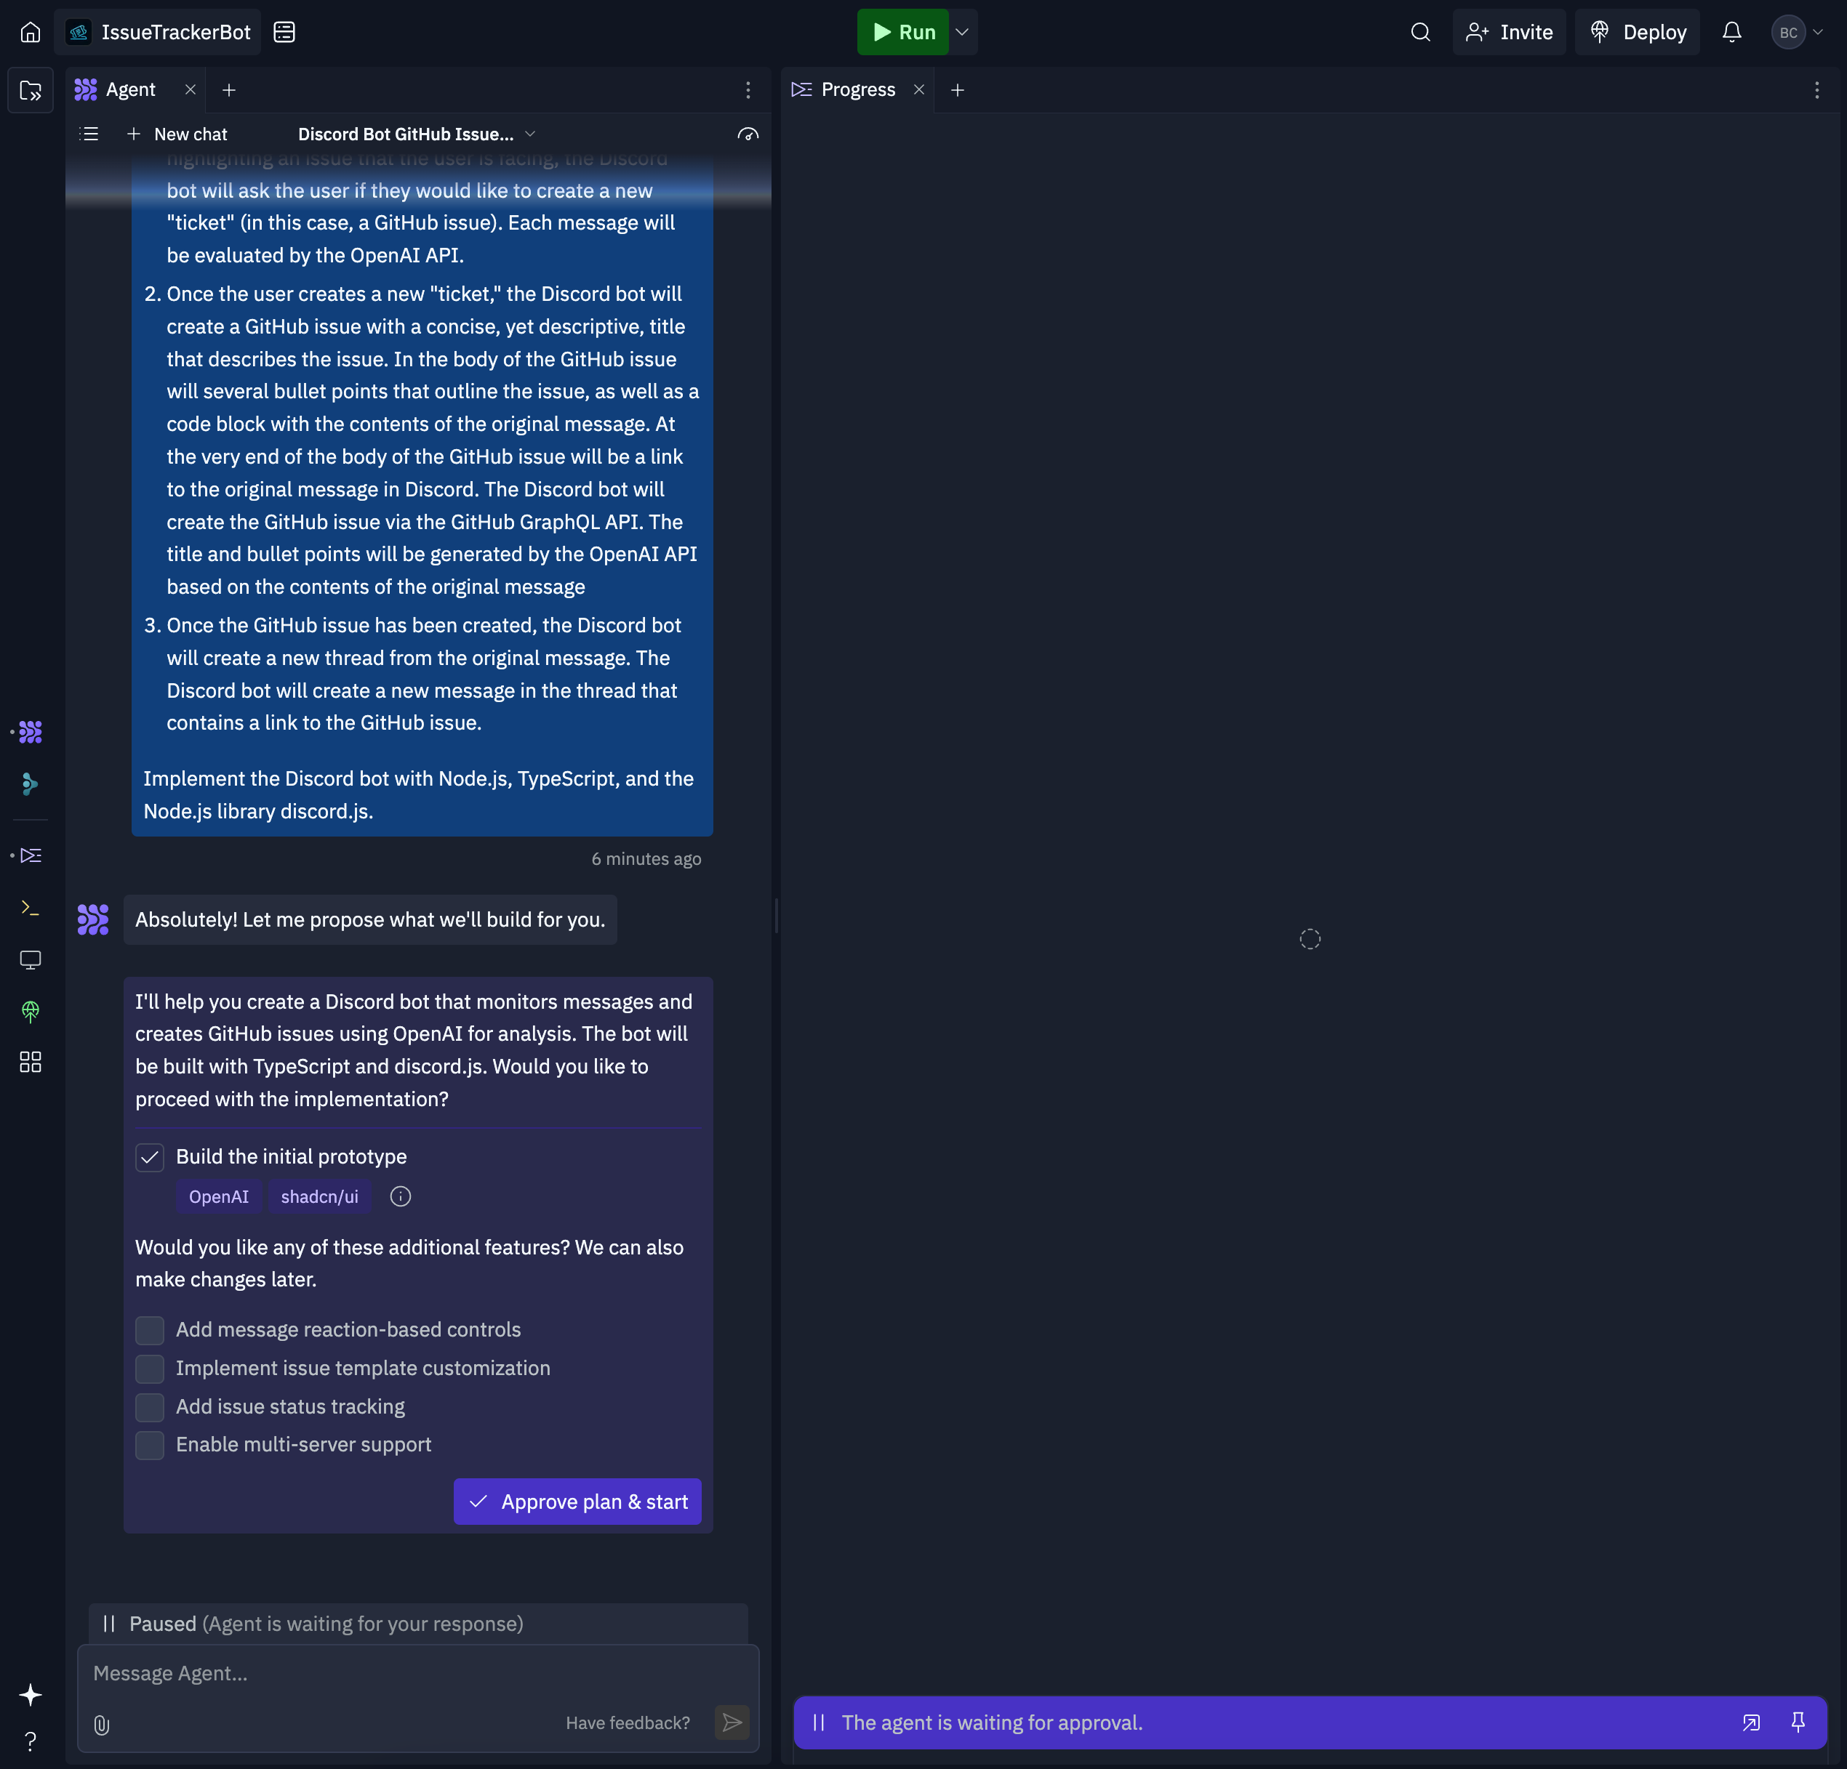
Task: Switch to the Progress tab
Action: click(857, 89)
